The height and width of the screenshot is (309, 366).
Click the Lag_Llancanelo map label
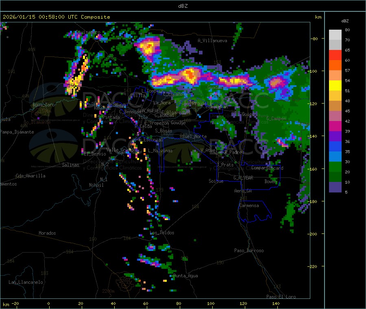(26, 282)
